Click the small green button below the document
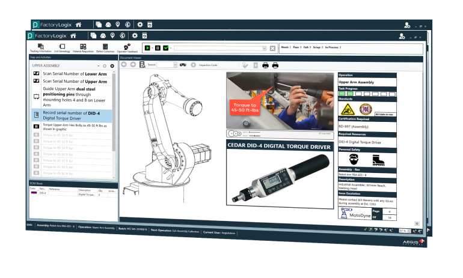This screenshot has height=278, width=463. pyautogui.click(x=417, y=223)
